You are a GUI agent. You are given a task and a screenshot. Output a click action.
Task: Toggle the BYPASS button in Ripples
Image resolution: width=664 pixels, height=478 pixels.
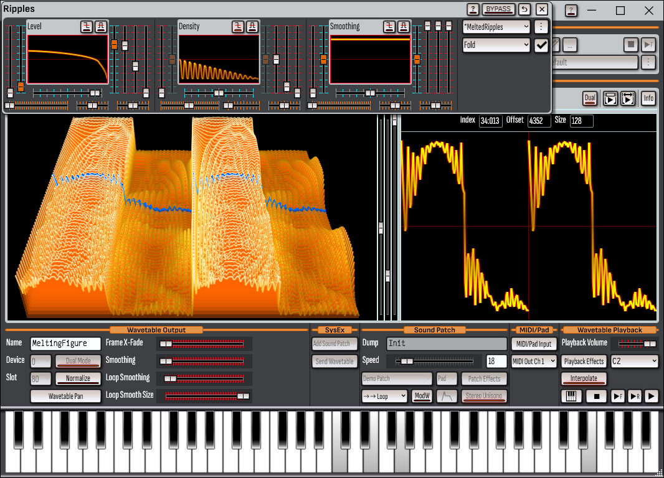click(498, 9)
